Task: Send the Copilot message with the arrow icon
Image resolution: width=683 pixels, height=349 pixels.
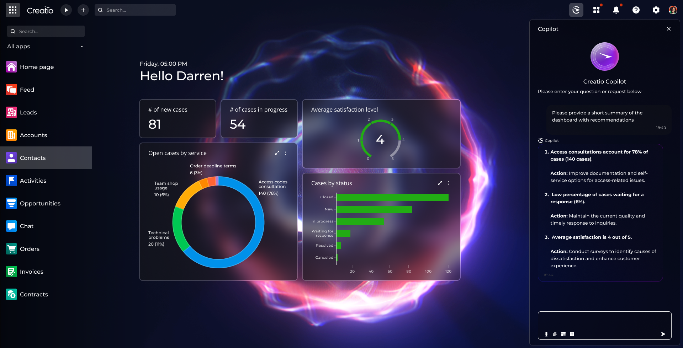Action: [x=663, y=334]
